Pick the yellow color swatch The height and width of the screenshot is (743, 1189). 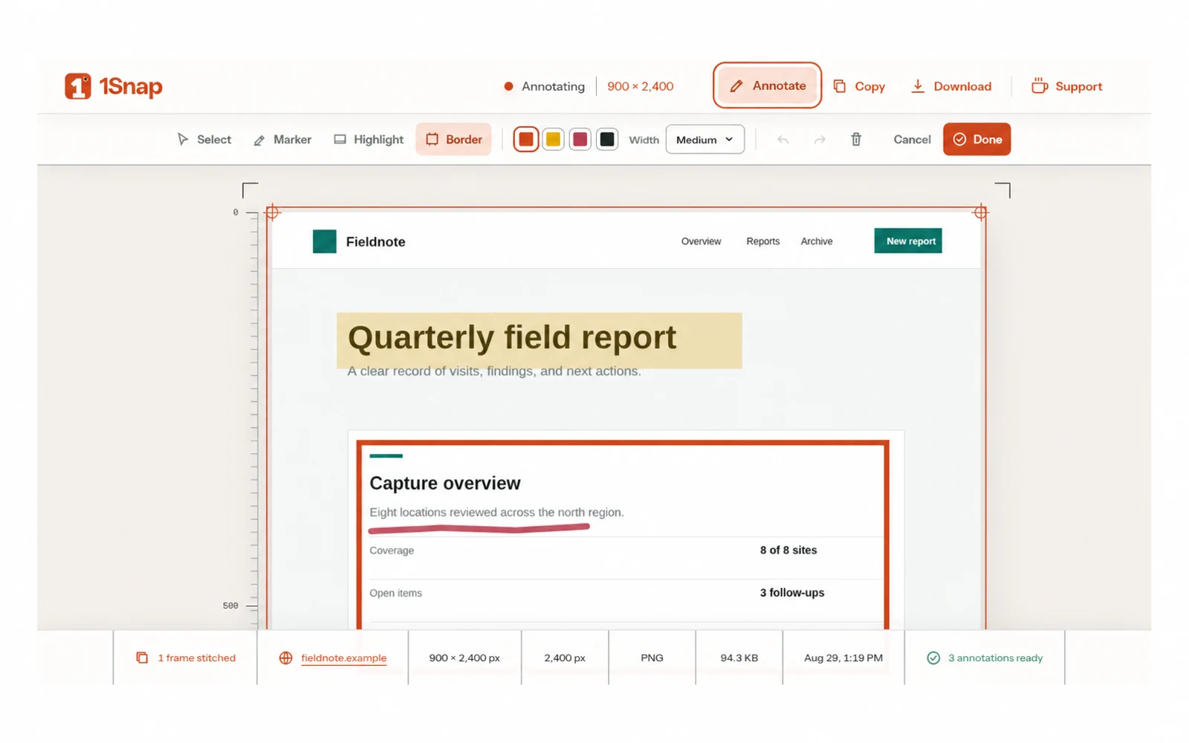553,139
